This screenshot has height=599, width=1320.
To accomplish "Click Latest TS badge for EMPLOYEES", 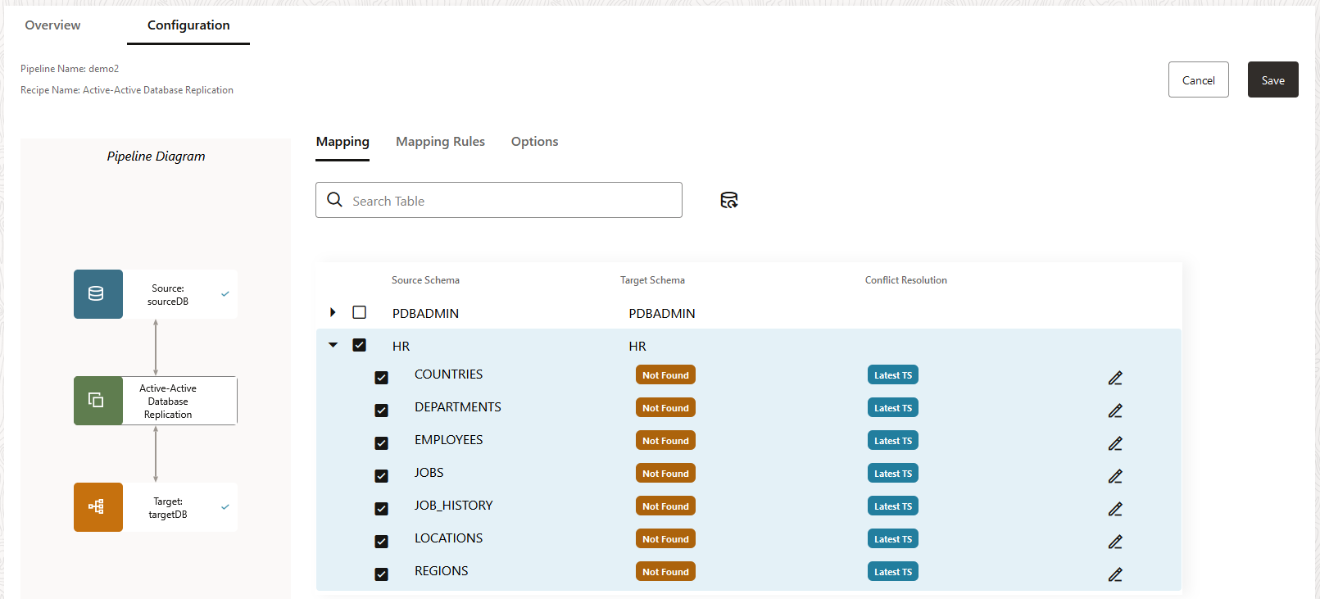I will (x=893, y=440).
